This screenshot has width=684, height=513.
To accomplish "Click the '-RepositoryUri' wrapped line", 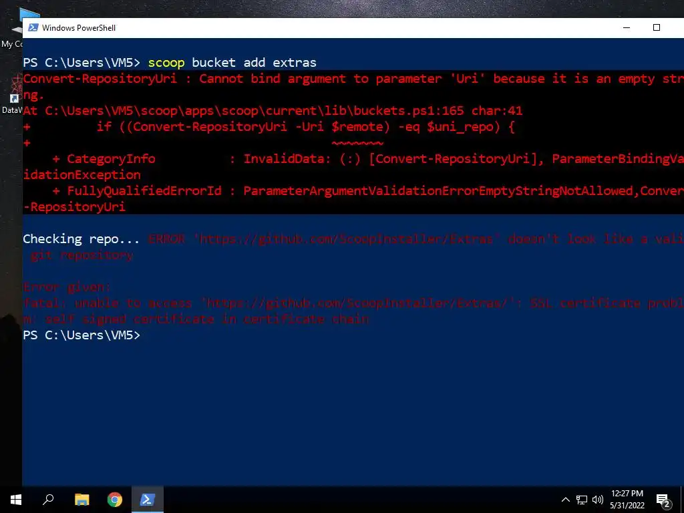I will point(74,207).
